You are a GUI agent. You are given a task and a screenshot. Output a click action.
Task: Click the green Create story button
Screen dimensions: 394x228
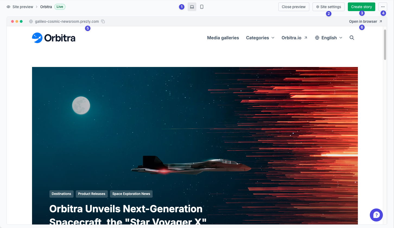click(361, 7)
